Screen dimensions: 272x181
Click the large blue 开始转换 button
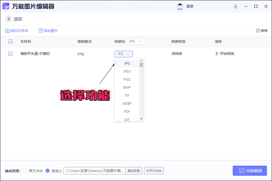[250, 171]
